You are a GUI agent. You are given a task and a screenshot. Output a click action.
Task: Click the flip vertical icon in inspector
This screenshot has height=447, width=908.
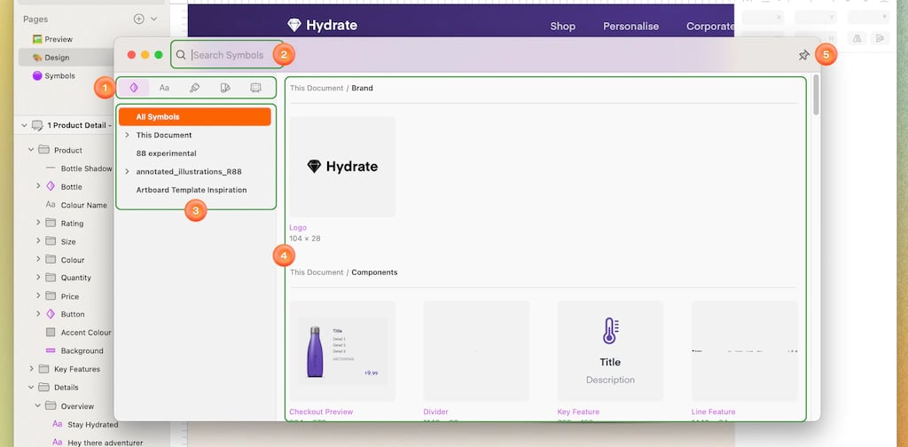pos(881,38)
